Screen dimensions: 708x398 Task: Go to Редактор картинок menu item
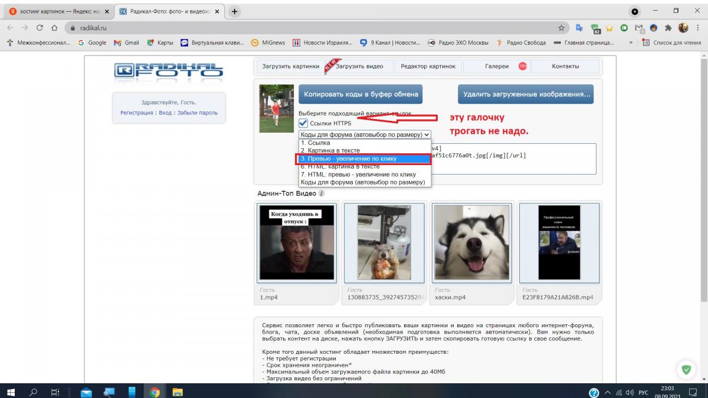428,67
